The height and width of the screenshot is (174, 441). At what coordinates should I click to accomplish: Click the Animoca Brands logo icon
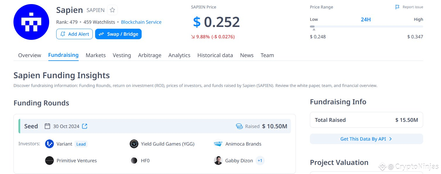point(218,144)
